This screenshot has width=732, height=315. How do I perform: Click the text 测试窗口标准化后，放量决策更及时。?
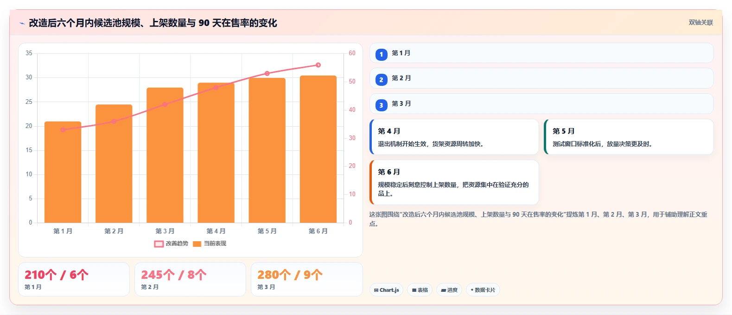point(603,144)
